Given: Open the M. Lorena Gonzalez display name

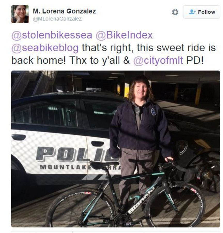Looking at the screenshot, I should tap(64, 11).
